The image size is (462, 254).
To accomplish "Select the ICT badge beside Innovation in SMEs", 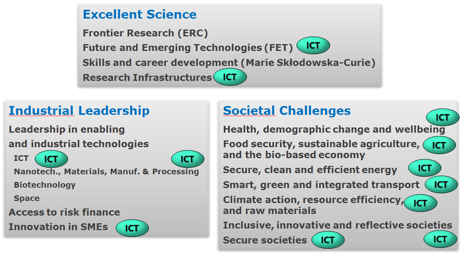I will coord(132,228).
